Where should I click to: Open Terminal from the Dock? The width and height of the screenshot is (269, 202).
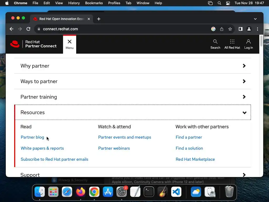149,192
